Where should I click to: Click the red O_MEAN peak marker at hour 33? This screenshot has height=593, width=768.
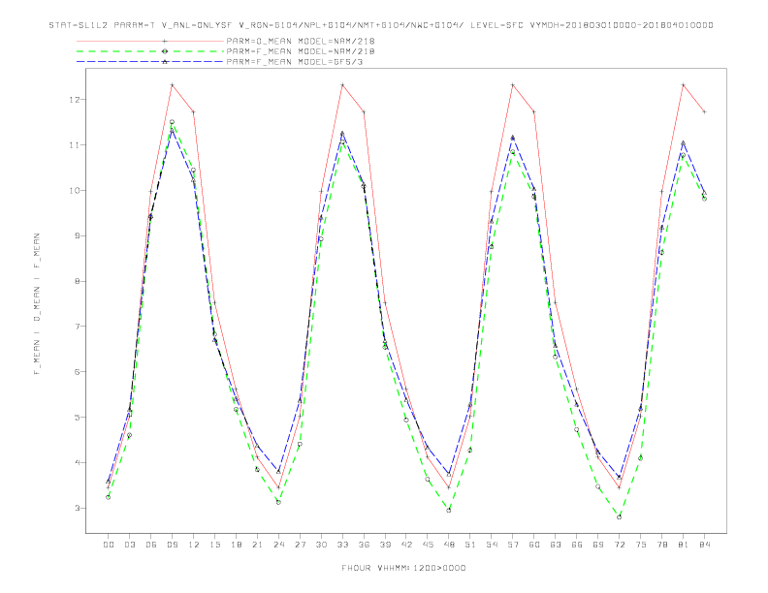tap(342, 85)
